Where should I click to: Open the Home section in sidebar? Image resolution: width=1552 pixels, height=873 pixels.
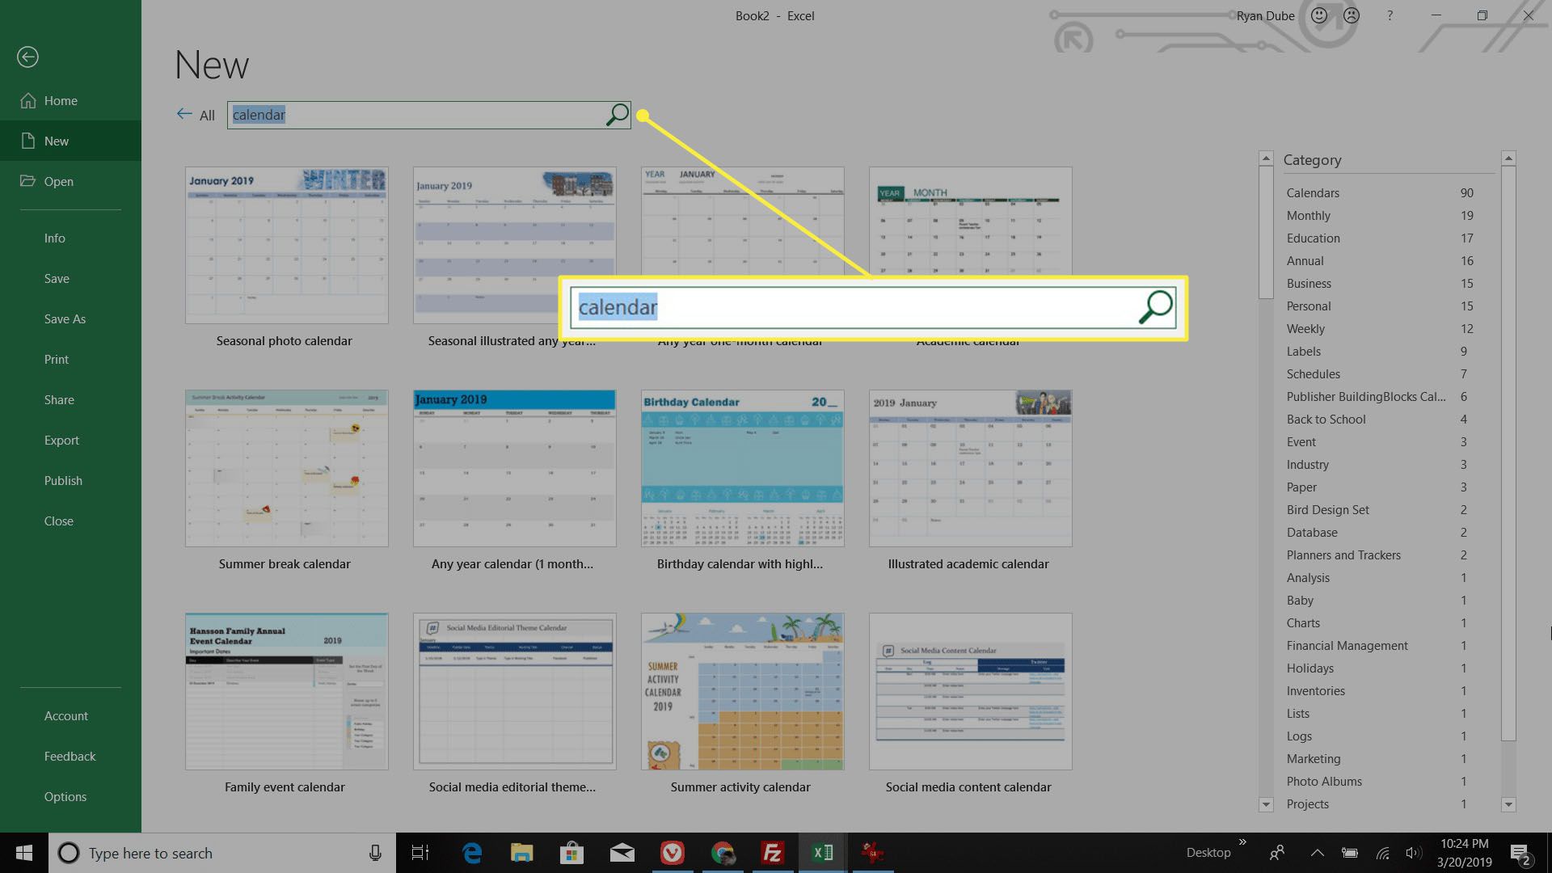[60, 100]
